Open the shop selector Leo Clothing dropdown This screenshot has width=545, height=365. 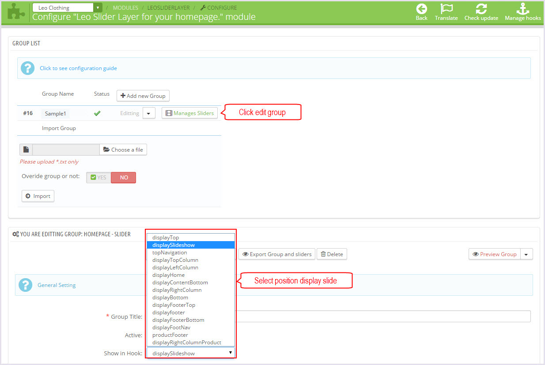(68, 8)
